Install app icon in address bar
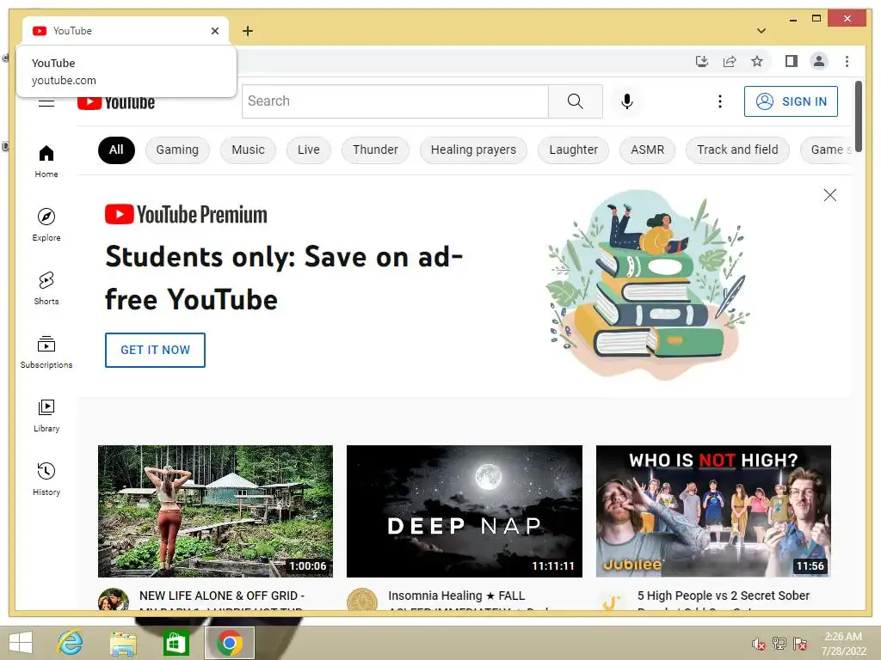Image resolution: width=881 pixels, height=660 pixels. point(702,61)
